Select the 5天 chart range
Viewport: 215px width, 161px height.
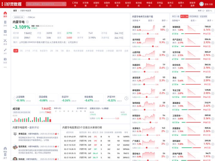(x=21, y=51)
